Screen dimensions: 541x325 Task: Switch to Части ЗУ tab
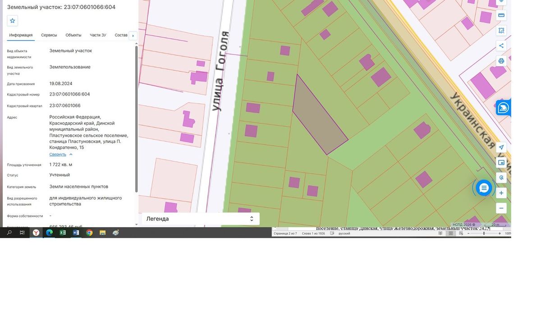point(98,35)
